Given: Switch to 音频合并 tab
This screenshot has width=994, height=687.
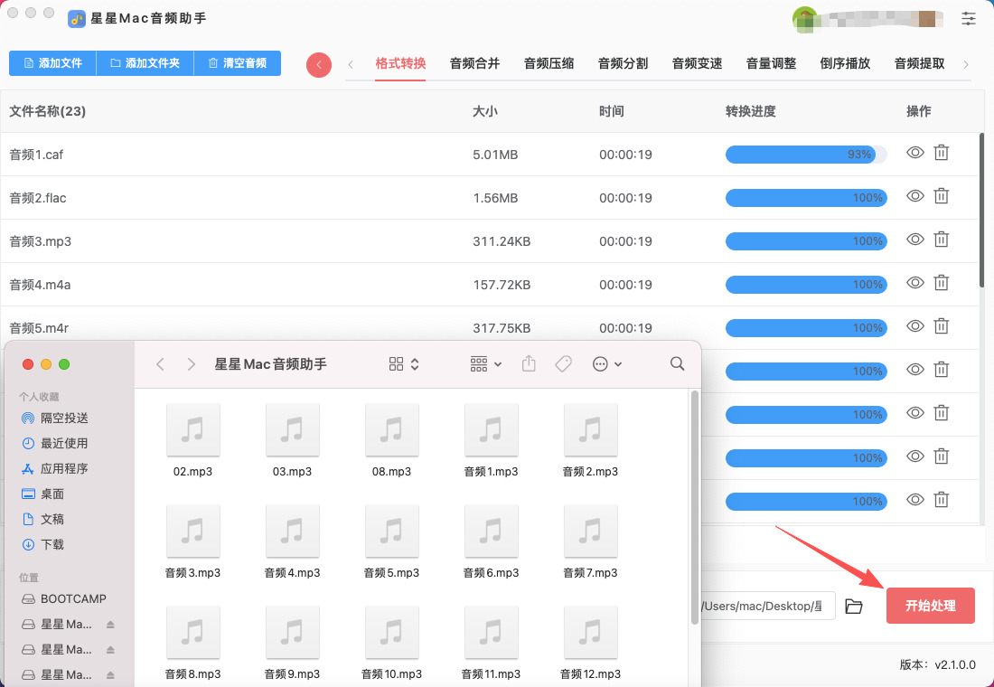Looking at the screenshot, I should [474, 63].
